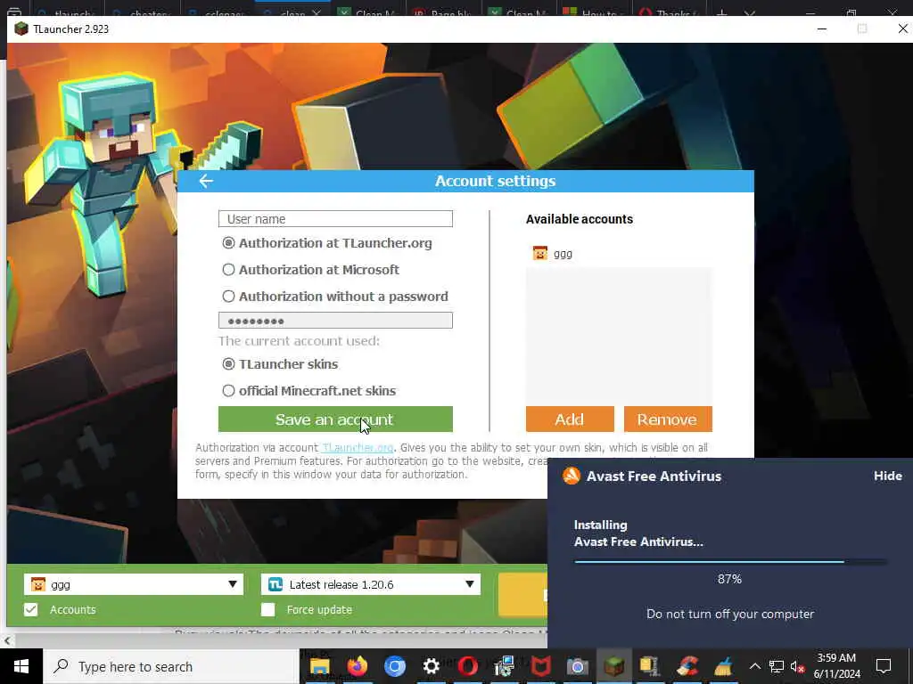Open McAfee from the taskbar

point(540,666)
